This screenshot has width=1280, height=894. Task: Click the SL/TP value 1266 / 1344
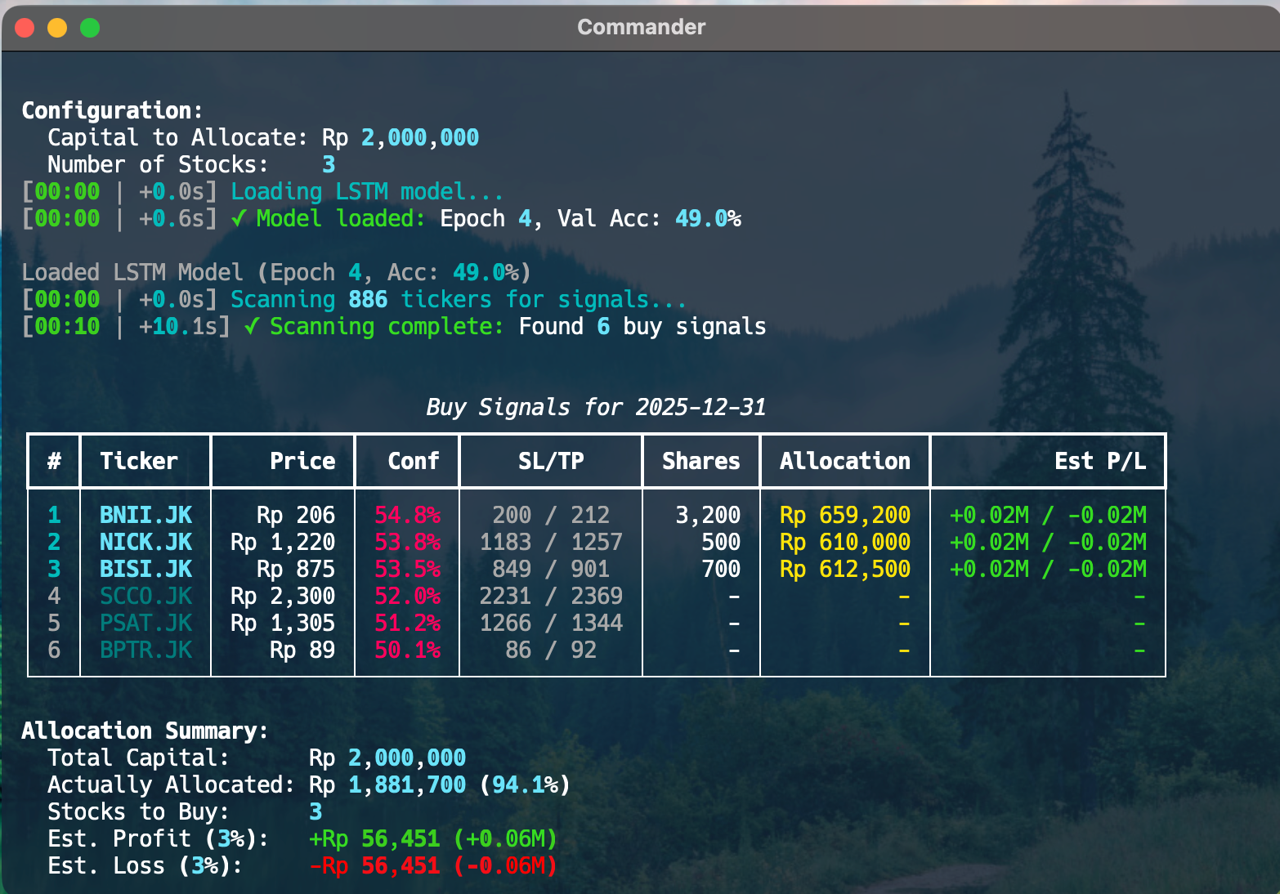tap(551, 623)
